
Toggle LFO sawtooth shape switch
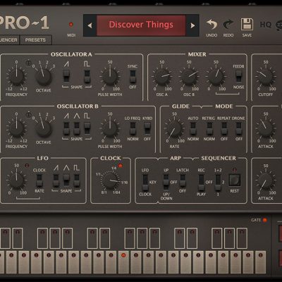(56, 180)
